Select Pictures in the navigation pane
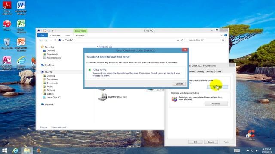 (51, 90)
